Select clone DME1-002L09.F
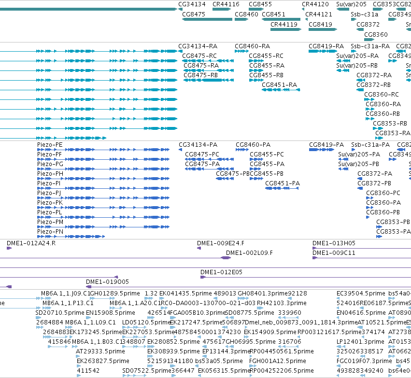 [249, 253]
